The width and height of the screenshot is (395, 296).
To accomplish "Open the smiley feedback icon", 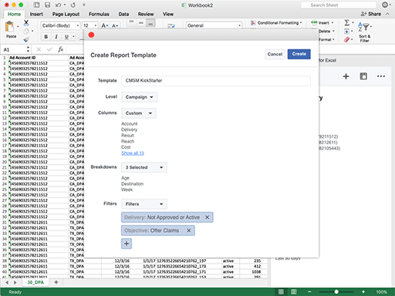I will point(385,5).
